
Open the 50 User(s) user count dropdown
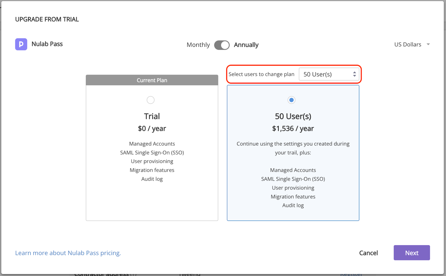329,74
